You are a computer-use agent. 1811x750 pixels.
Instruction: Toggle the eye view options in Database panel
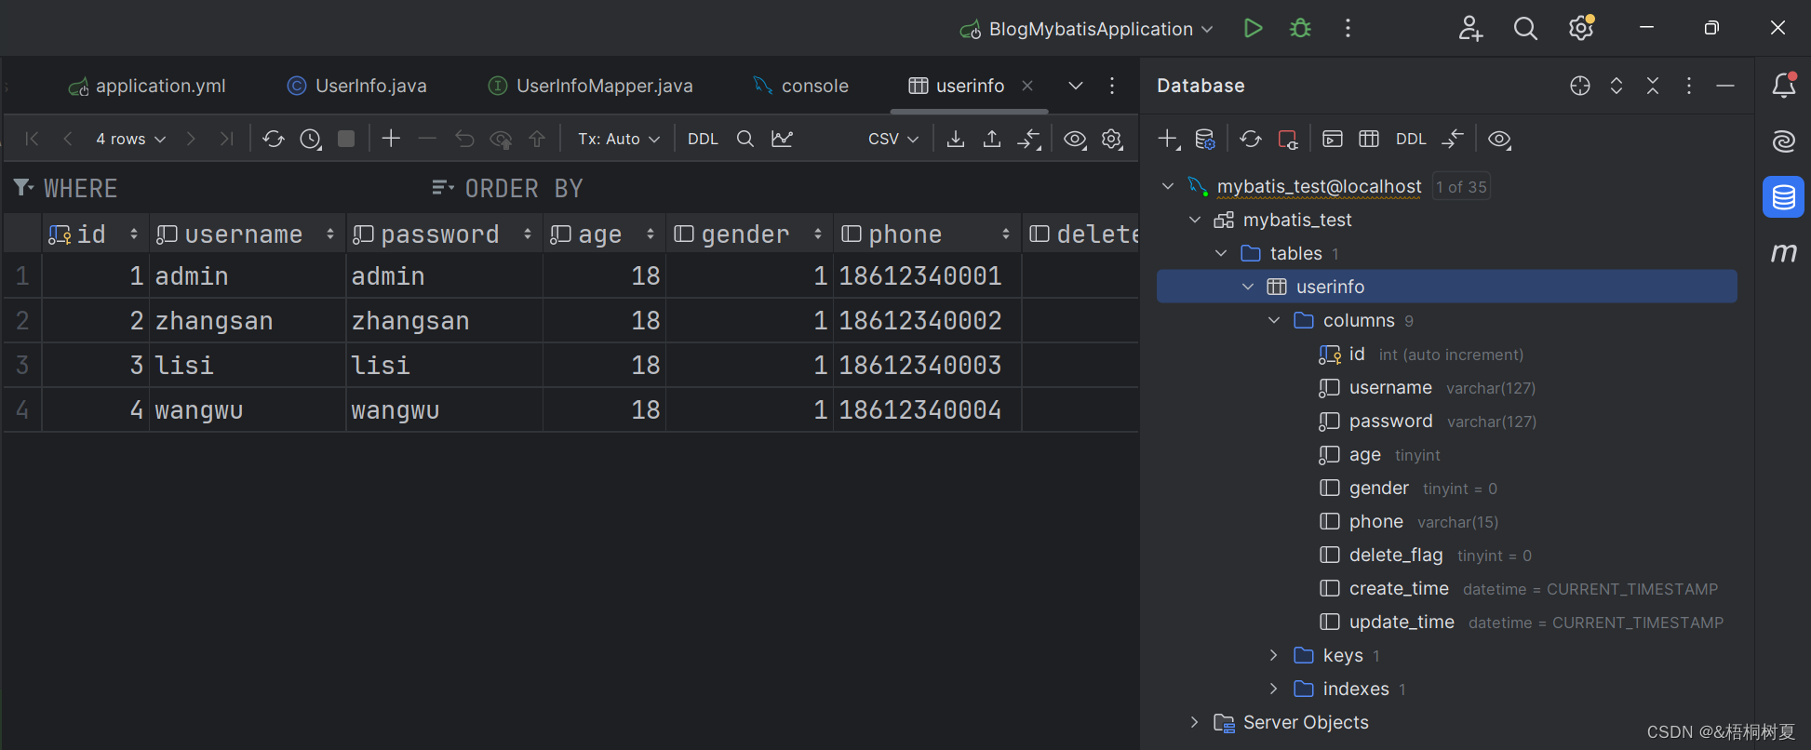tap(1499, 139)
